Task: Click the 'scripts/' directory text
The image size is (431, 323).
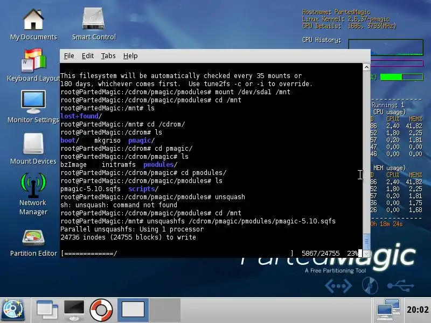Action: tap(143, 189)
